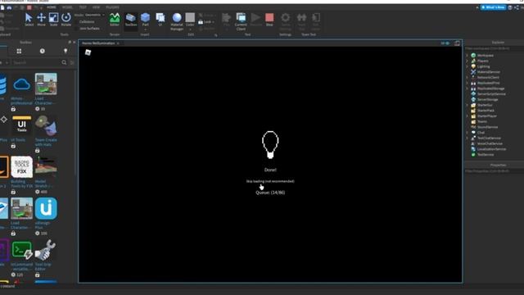Click the Properties filter input field
The height and width of the screenshot is (295, 524).
[x=495, y=171]
